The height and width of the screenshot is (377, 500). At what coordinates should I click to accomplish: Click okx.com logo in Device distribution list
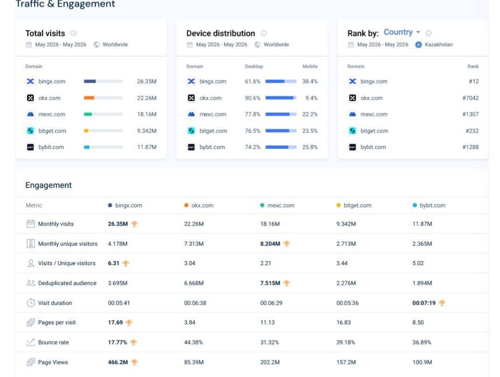191,98
